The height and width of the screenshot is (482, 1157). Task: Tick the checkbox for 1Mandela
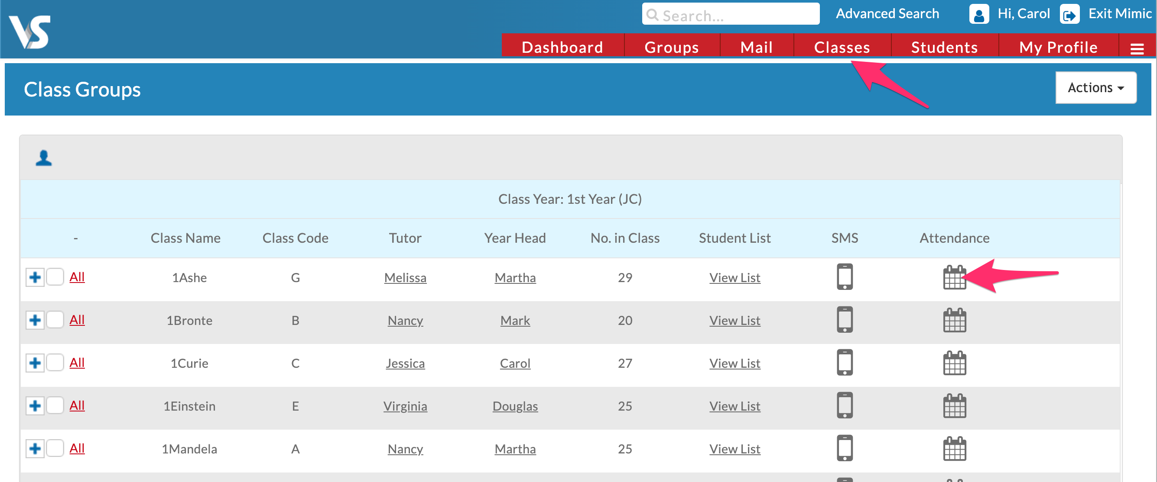pos(55,448)
